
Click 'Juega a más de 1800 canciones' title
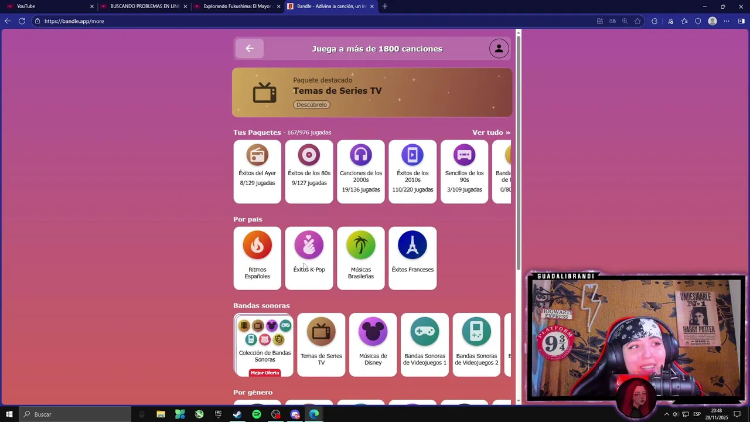(x=377, y=49)
